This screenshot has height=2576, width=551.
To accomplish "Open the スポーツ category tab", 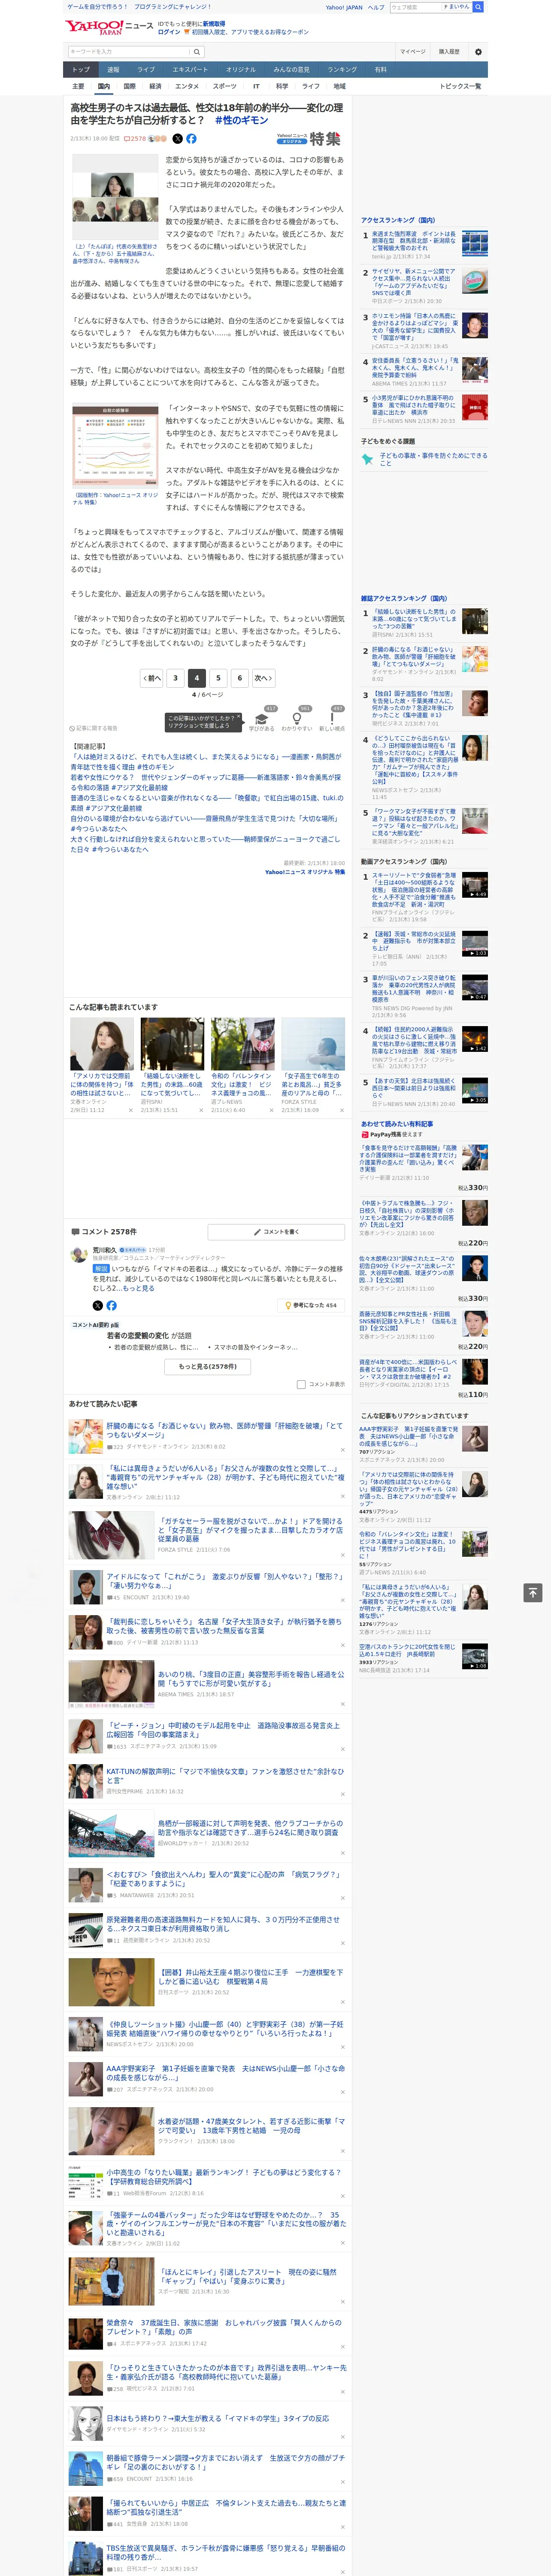I will (225, 86).
